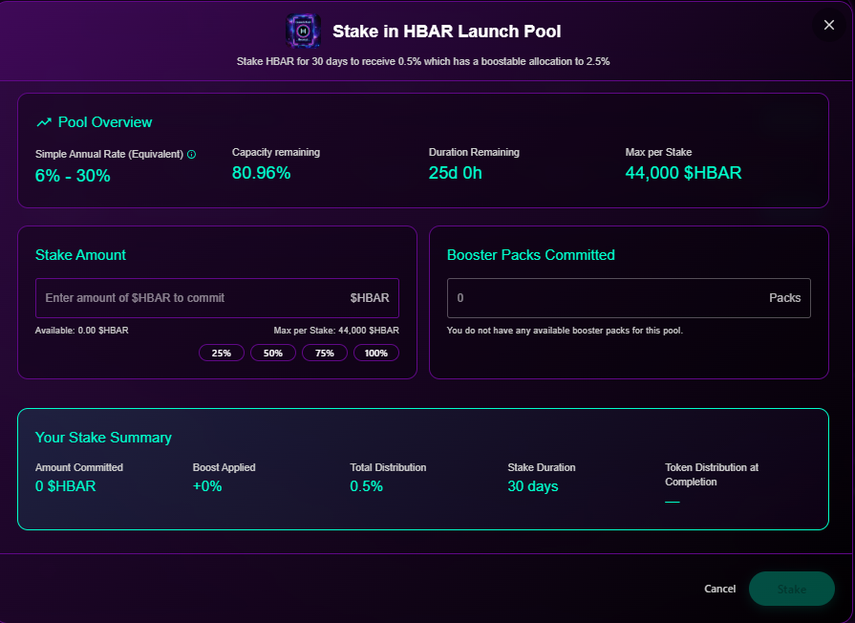Click the info icon beside Simple Annual Rate
Viewport: 855px width, 623px height.
coord(191,155)
